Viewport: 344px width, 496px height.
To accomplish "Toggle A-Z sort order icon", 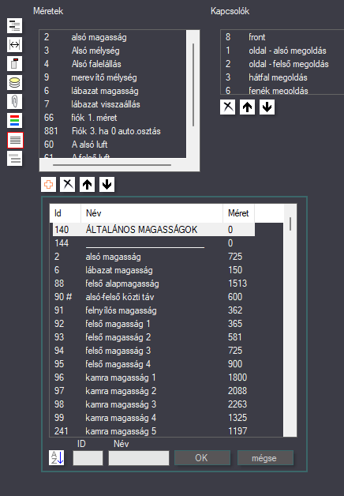I will (57, 457).
